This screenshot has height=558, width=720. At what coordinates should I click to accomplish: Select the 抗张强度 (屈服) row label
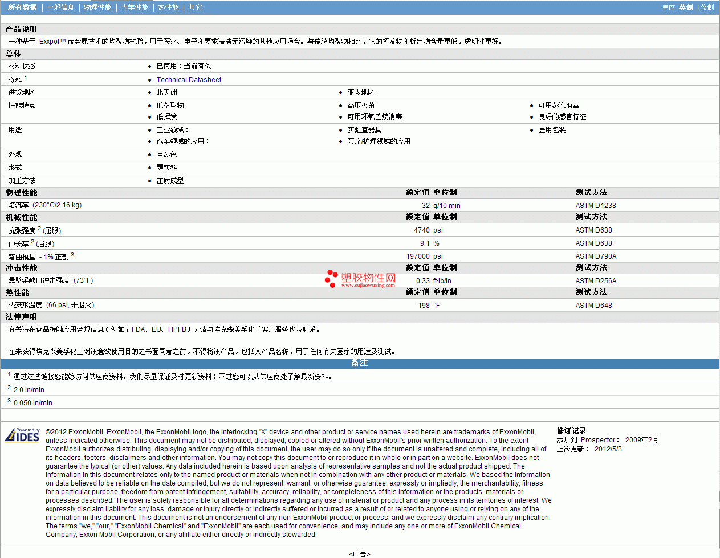(x=34, y=230)
